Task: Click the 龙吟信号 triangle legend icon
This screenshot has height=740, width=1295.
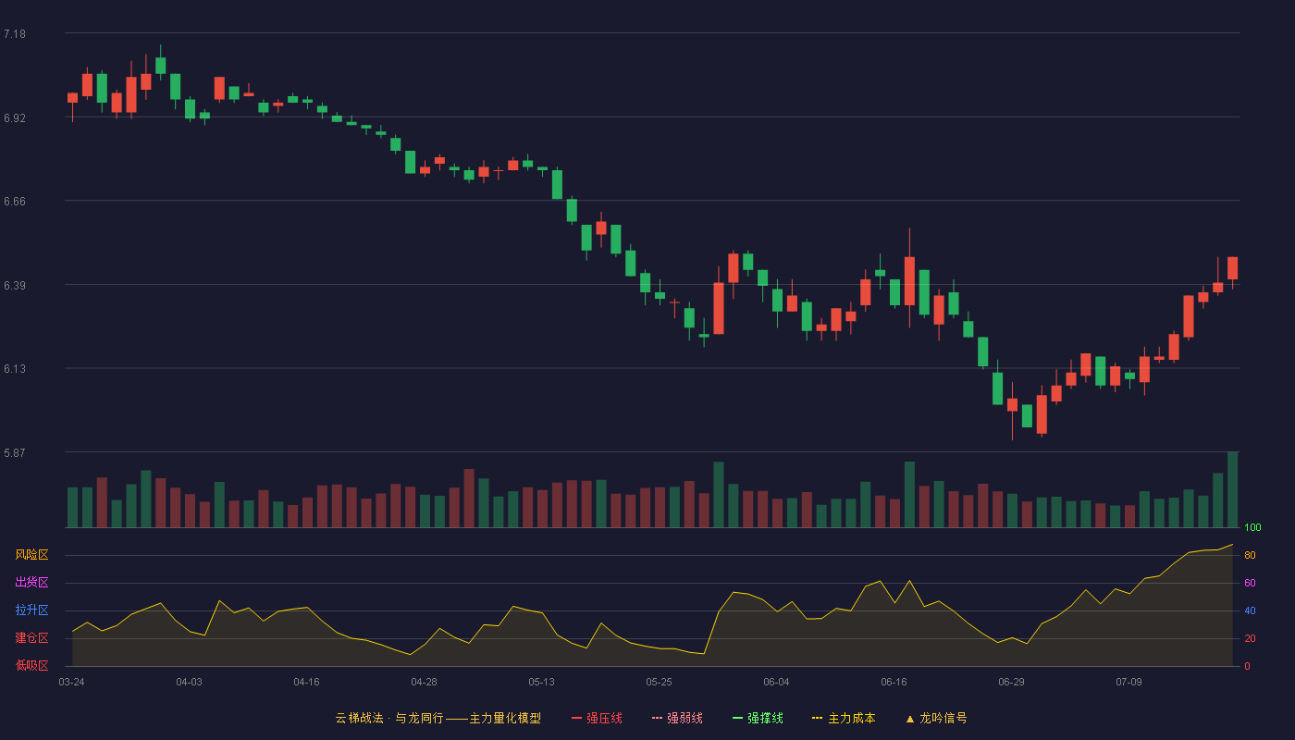Action: click(x=909, y=719)
